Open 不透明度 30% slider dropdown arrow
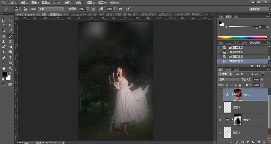Viewport: 271px width, 144px height. (88, 9)
